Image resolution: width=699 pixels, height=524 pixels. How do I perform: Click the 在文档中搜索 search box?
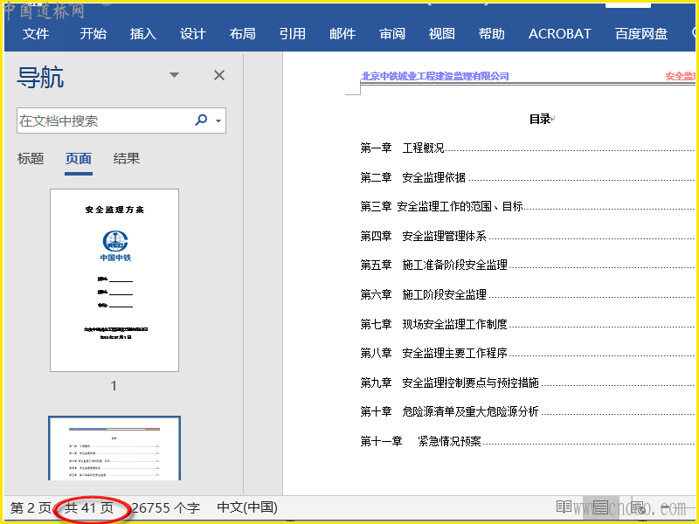121,121
